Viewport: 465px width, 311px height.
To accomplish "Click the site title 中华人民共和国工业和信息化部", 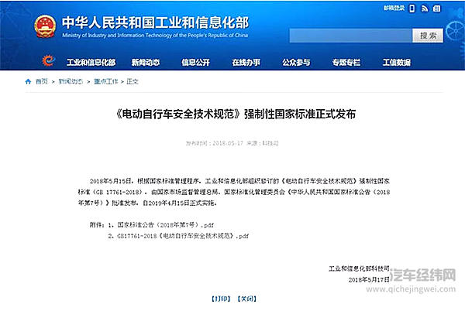I will click(156, 22).
